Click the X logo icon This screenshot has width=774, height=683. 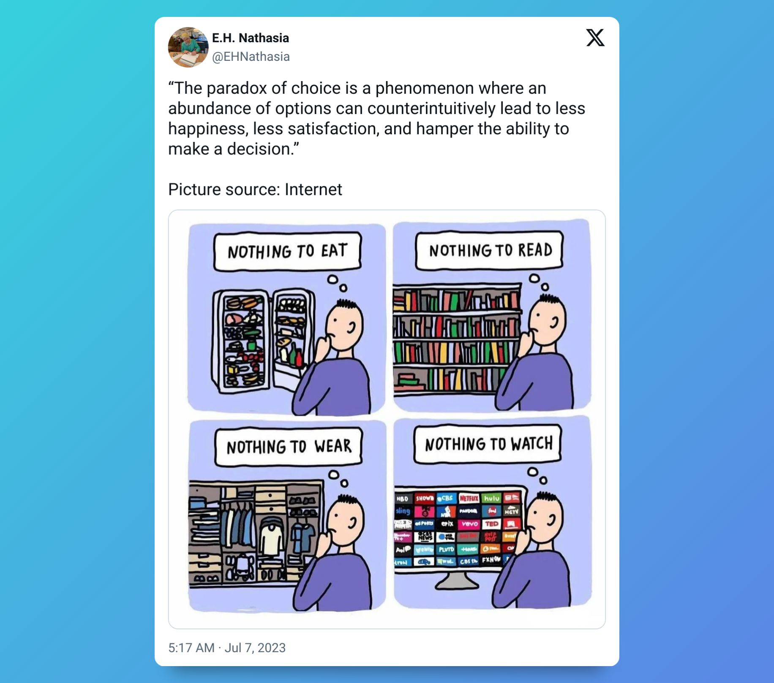[595, 38]
